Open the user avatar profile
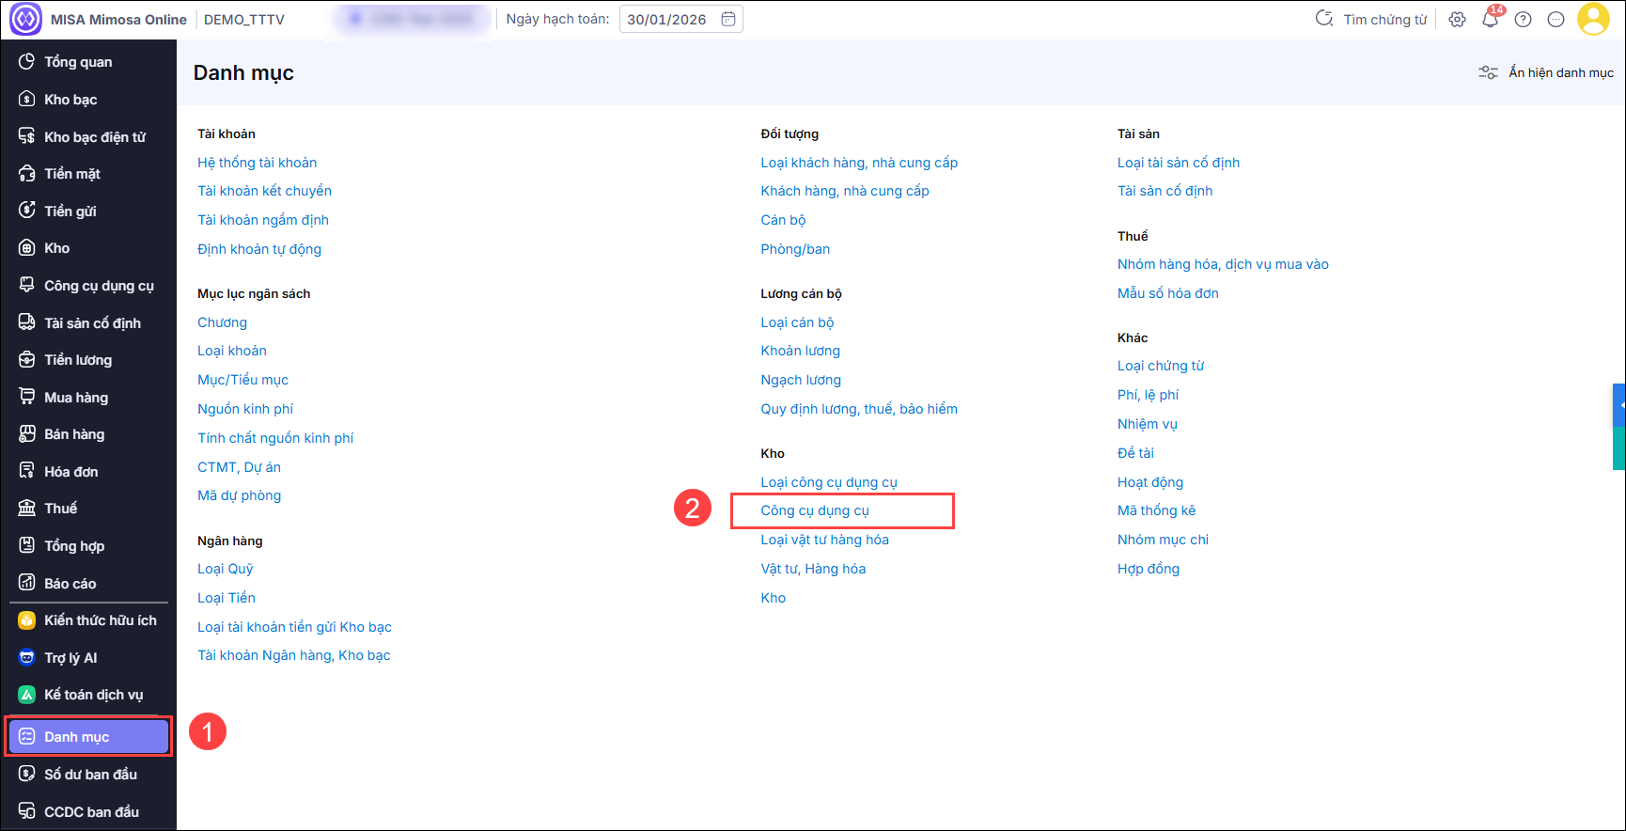This screenshot has width=1626, height=831. [x=1593, y=19]
